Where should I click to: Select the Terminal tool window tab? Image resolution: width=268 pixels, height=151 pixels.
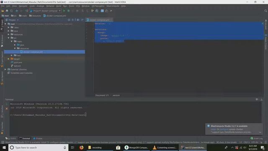tap(25, 138)
